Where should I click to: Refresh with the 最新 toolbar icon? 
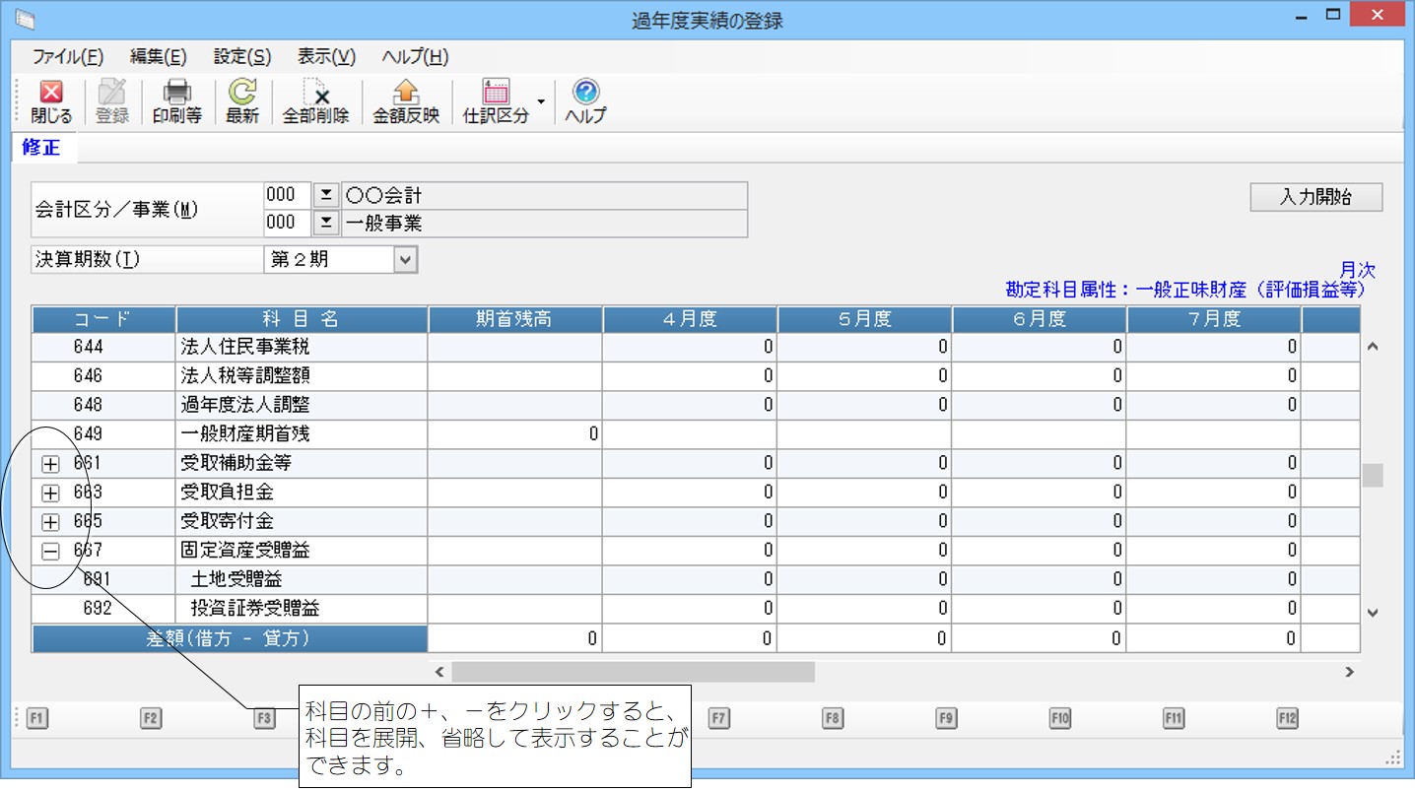[x=241, y=94]
